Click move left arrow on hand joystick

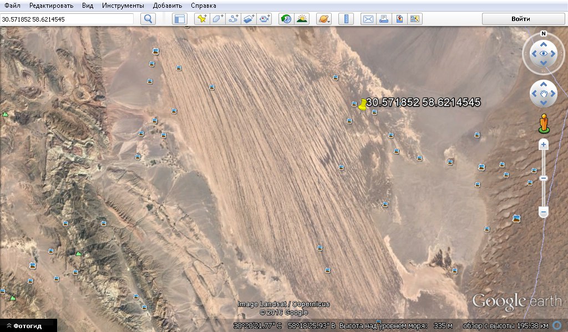click(x=534, y=94)
